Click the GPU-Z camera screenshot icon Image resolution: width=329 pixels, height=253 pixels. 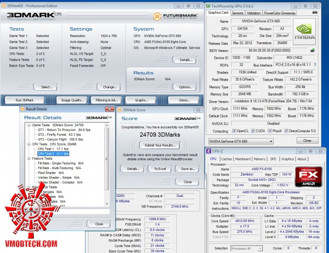pos(315,13)
